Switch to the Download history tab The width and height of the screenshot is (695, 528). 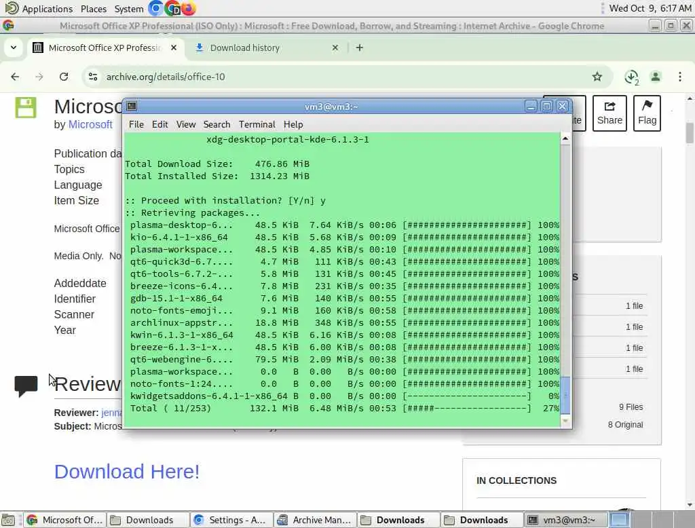pos(244,48)
